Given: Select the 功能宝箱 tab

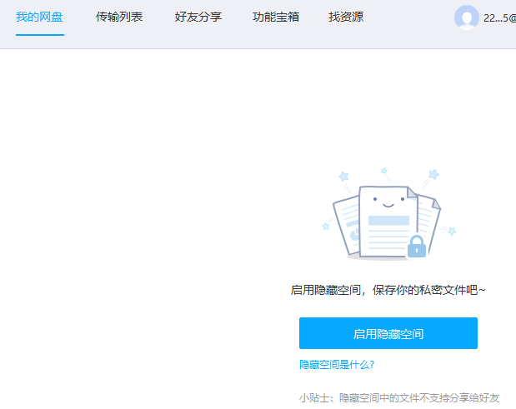Looking at the screenshot, I should [276, 17].
